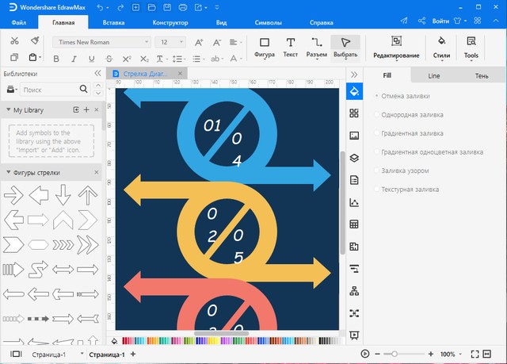Select the Фигура shape tool
This screenshot has width=507, height=364.
click(x=265, y=47)
